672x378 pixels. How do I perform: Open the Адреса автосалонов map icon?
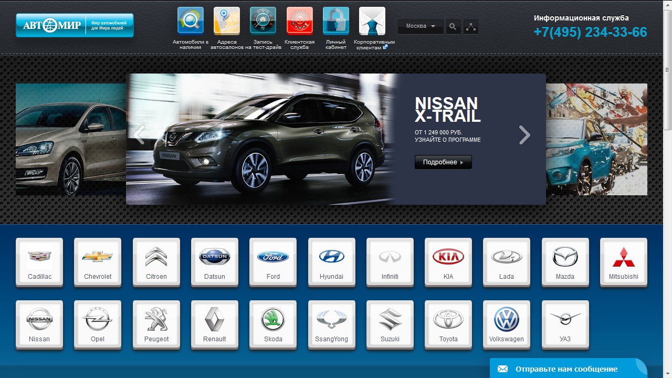[x=227, y=20]
